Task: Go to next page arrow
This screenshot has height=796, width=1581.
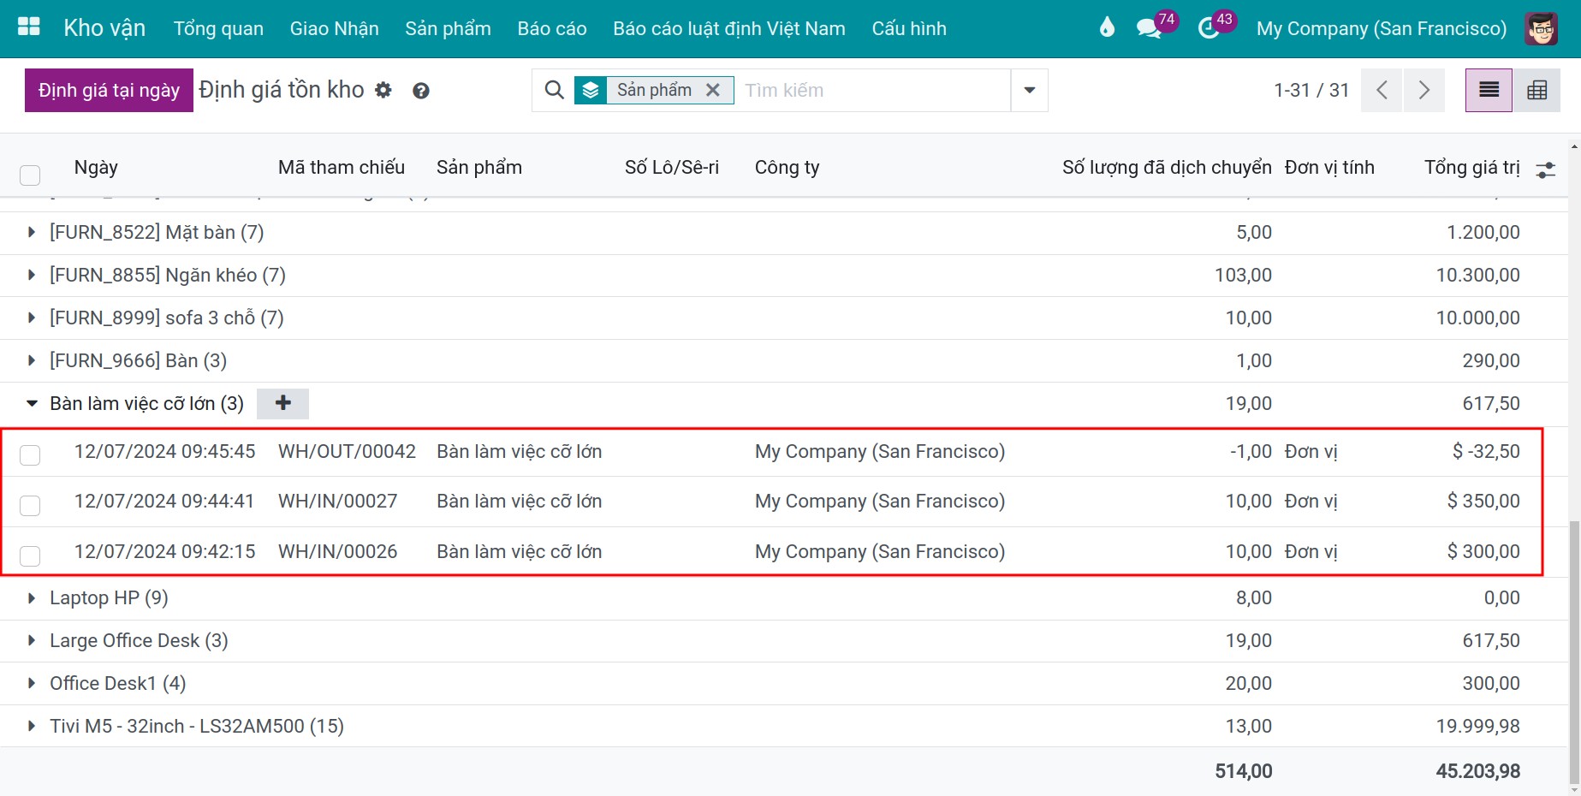Action: (1423, 90)
